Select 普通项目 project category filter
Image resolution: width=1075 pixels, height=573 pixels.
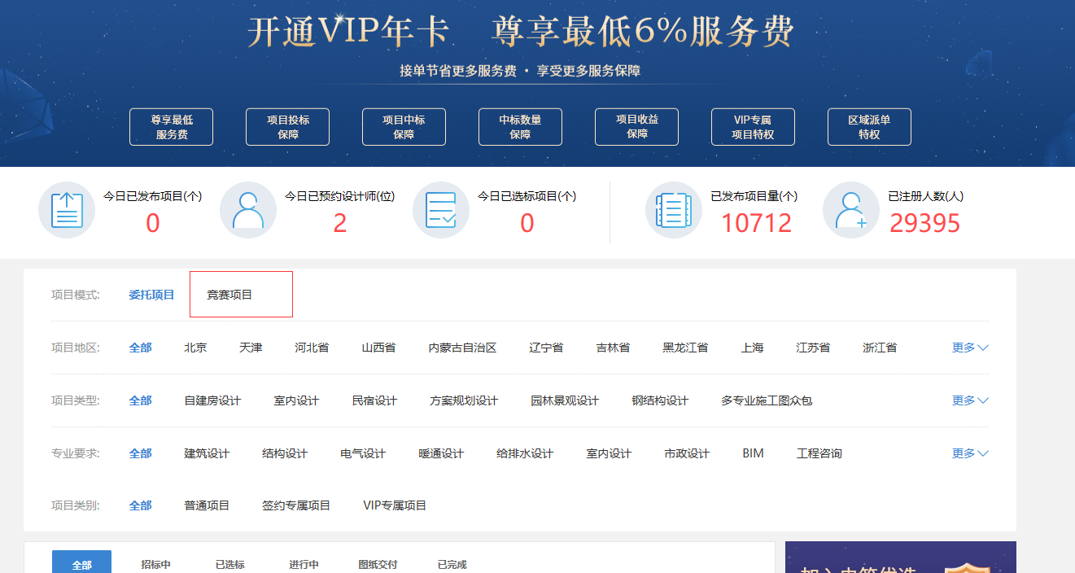(207, 505)
